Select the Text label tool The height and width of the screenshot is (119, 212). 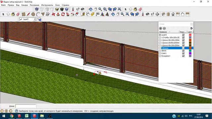pyautogui.click(x=98, y=14)
